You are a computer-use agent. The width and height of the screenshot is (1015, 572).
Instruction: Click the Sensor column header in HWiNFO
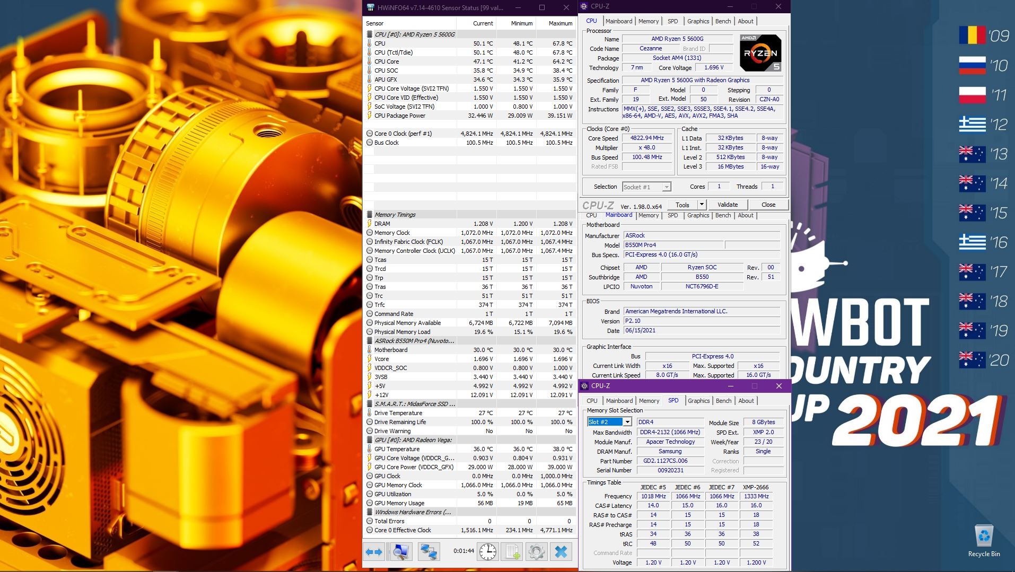coord(409,23)
